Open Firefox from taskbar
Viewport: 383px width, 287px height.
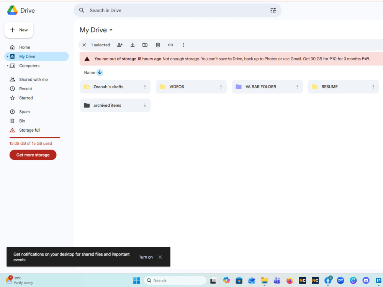(x=290, y=280)
